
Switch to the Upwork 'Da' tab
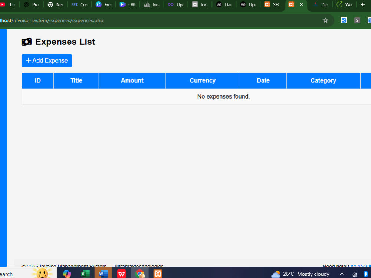click(224, 4)
